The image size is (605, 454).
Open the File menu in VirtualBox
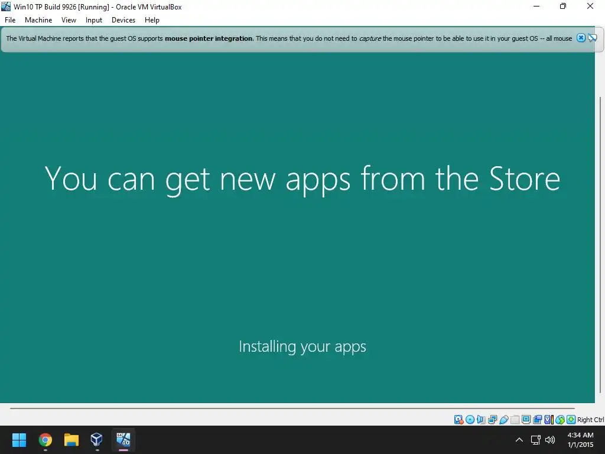10,20
